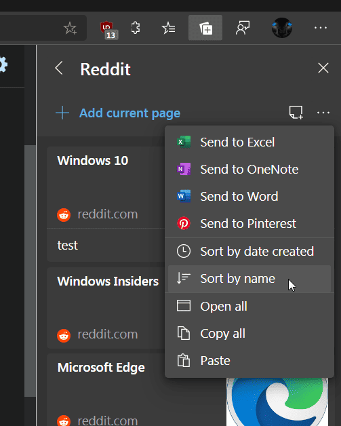
Task: Select Sort by name
Action: (x=249, y=279)
